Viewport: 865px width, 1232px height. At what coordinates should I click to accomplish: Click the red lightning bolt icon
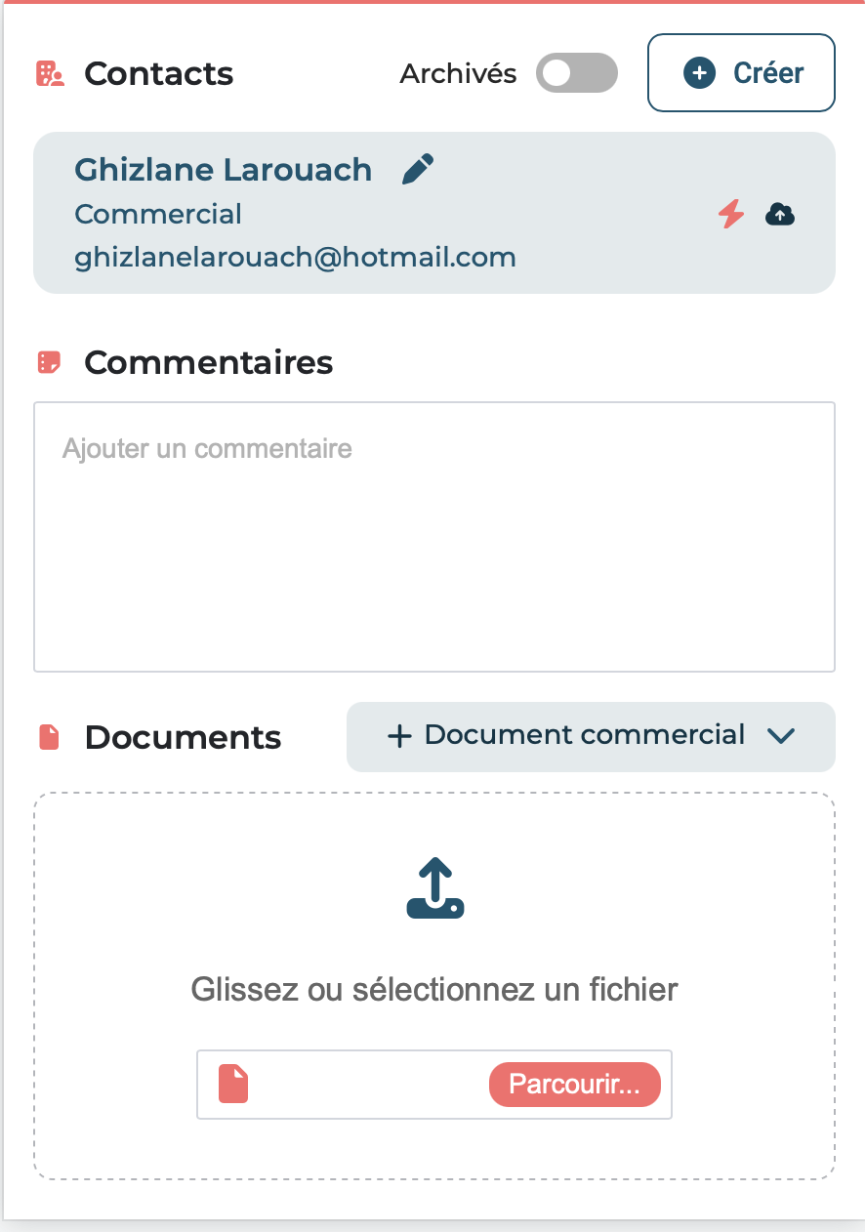coord(731,214)
